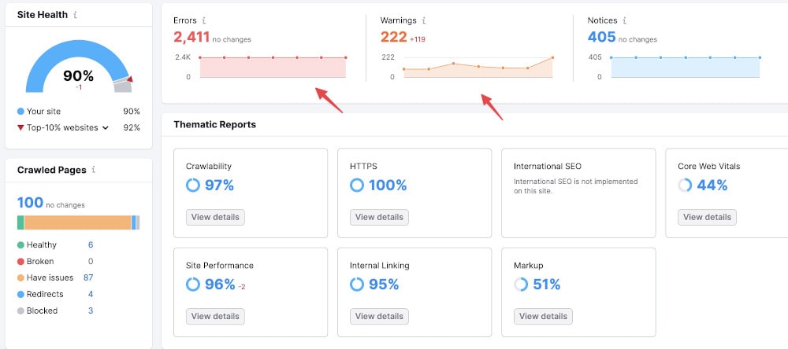Click the Blocked pages count 3
The width and height of the screenshot is (788, 349).
pos(91,311)
